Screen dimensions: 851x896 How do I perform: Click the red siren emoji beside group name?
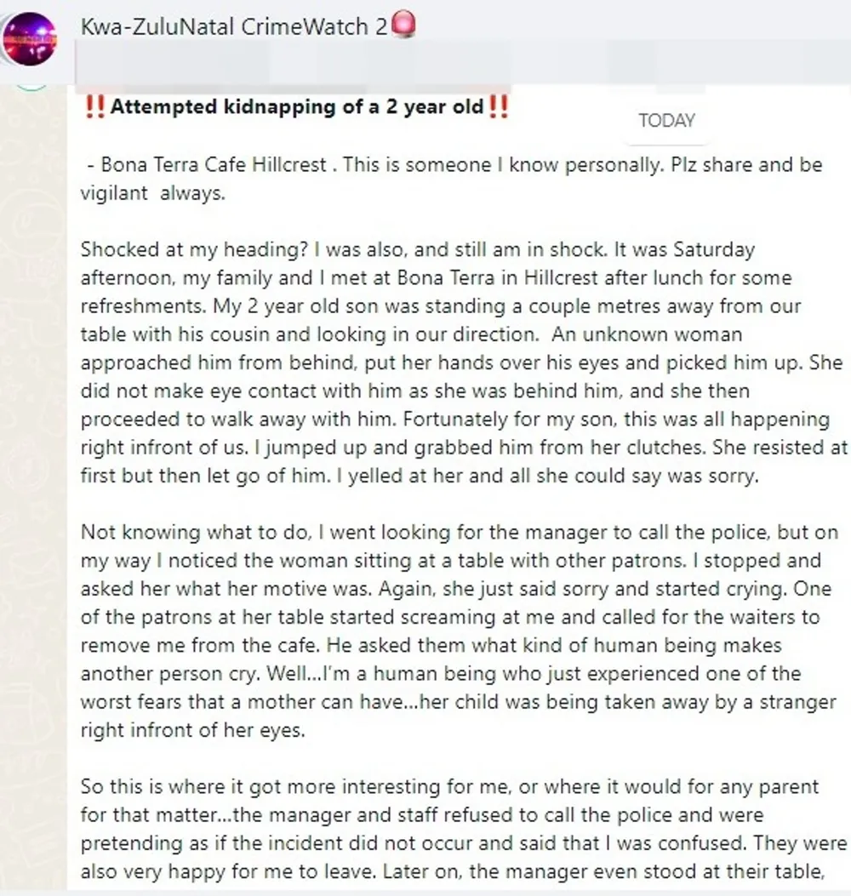[x=403, y=26]
